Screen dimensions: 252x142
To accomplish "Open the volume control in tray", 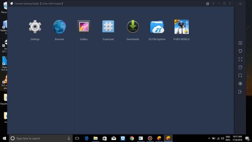I will (222, 138).
